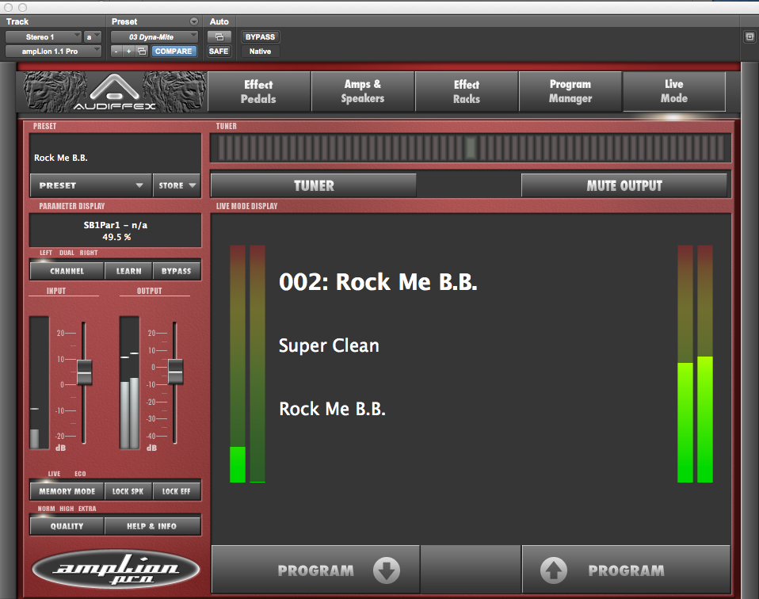Open the Program Manager tab
The height and width of the screenshot is (599, 759).
570,92
